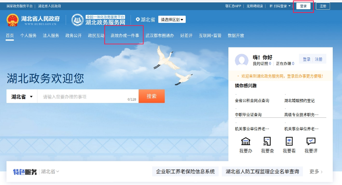Click the 请输入您要办理的事项 search field
The height and width of the screenshot is (185, 342).
(x=88, y=97)
